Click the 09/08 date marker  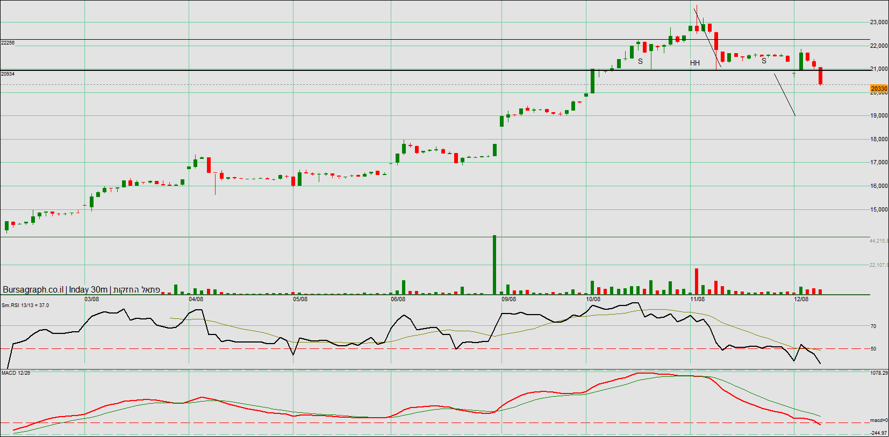pyautogui.click(x=509, y=299)
